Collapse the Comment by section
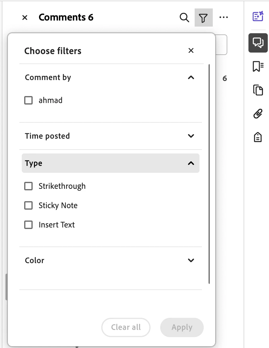Image resolution: width=269 pixels, height=348 pixels. tap(191, 78)
